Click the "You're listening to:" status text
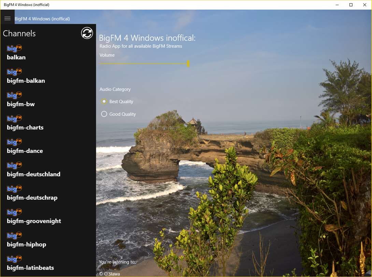The width and height of the screenshot is (372, 277). [117, 262]
